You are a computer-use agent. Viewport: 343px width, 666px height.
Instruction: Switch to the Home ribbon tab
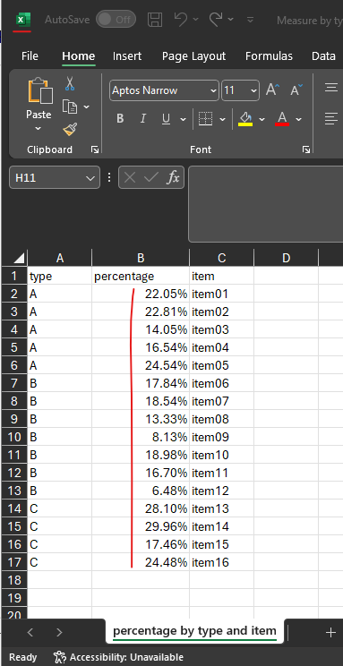(78, 56)
